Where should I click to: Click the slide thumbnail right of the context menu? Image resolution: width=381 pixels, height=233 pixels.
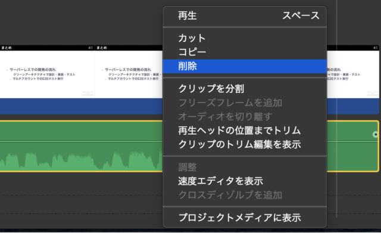tap(353, 72)
